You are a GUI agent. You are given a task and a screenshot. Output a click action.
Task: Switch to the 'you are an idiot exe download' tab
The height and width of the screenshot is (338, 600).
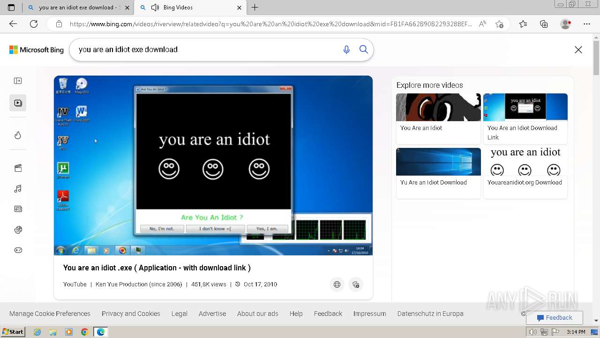[78, 8]
